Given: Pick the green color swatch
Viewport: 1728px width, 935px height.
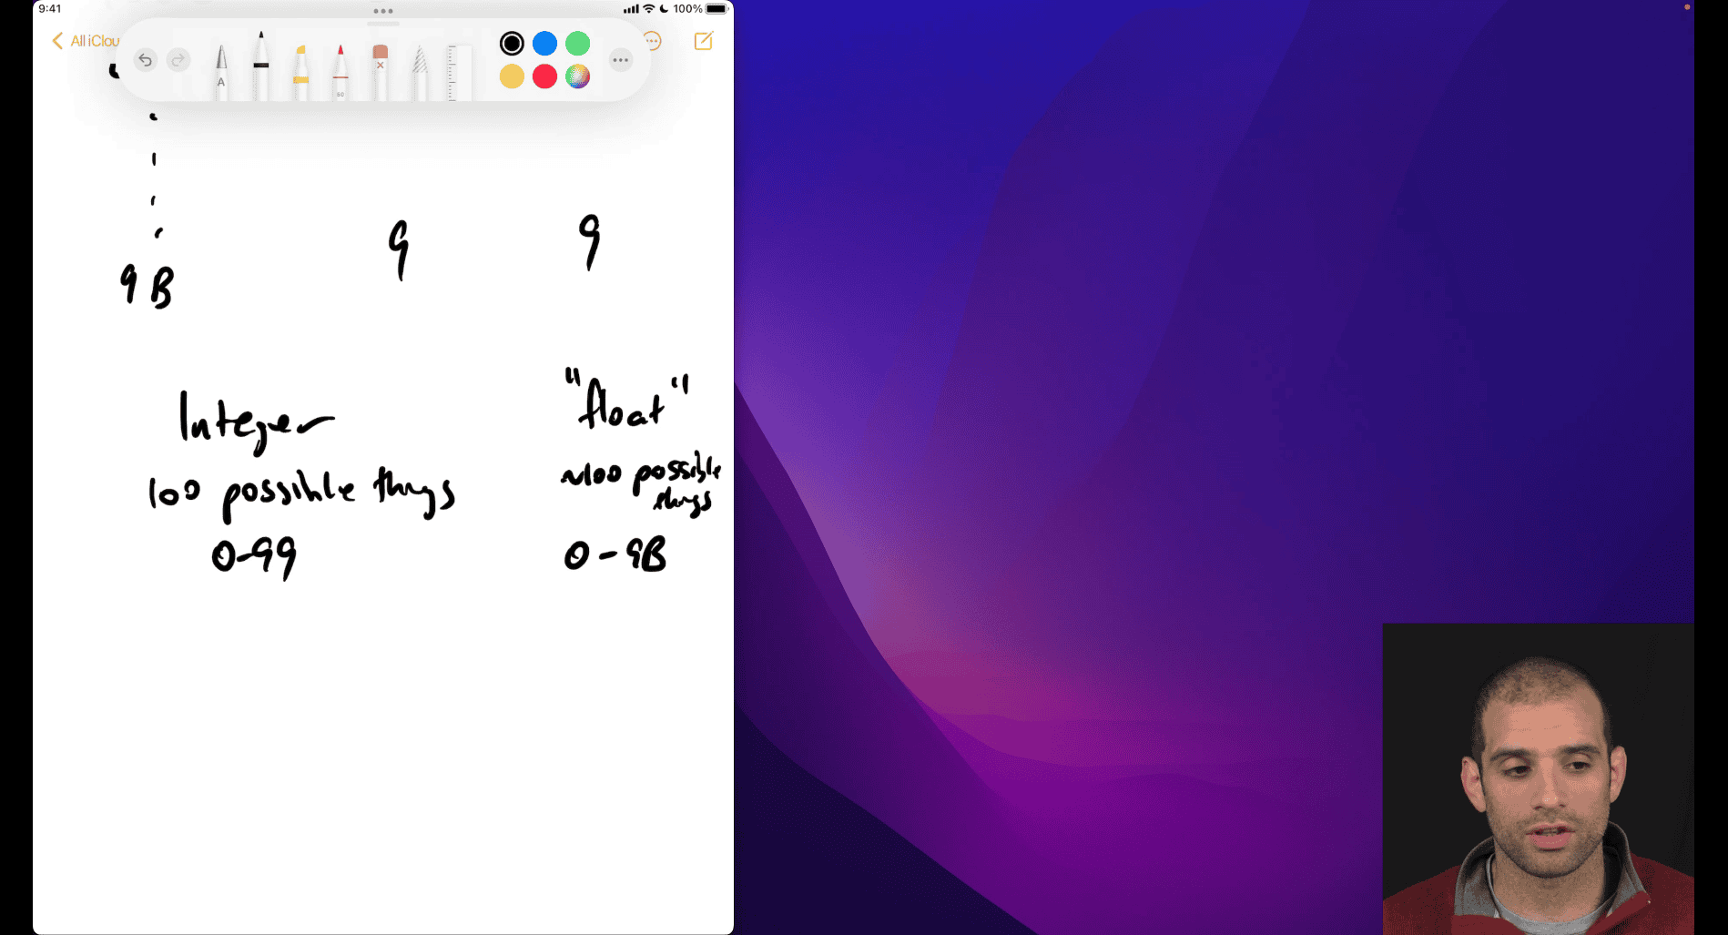Looking at the screenshot, I should pyautogui.click(x=577, y=44).
